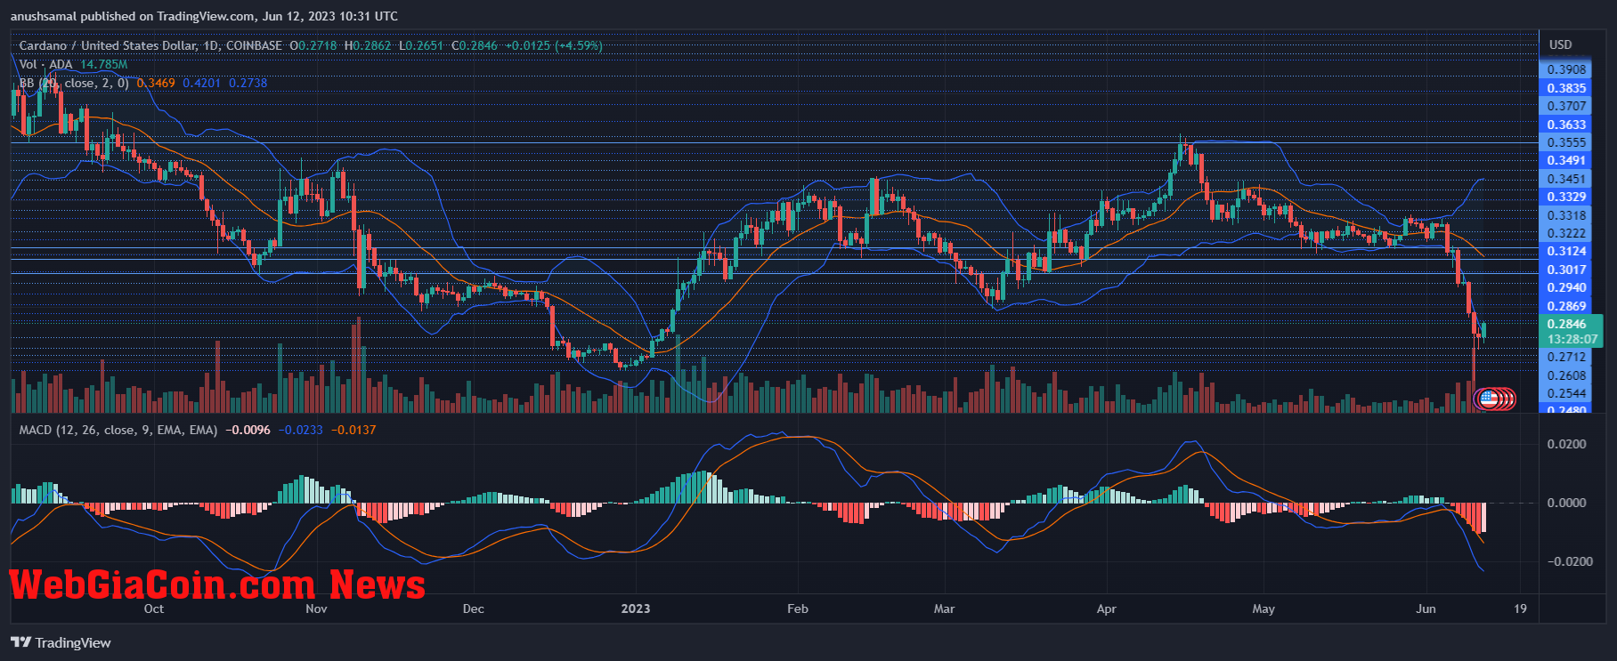Open the BB indicator legend
This screenshot has height=661, width=1617.
point(75,83)
